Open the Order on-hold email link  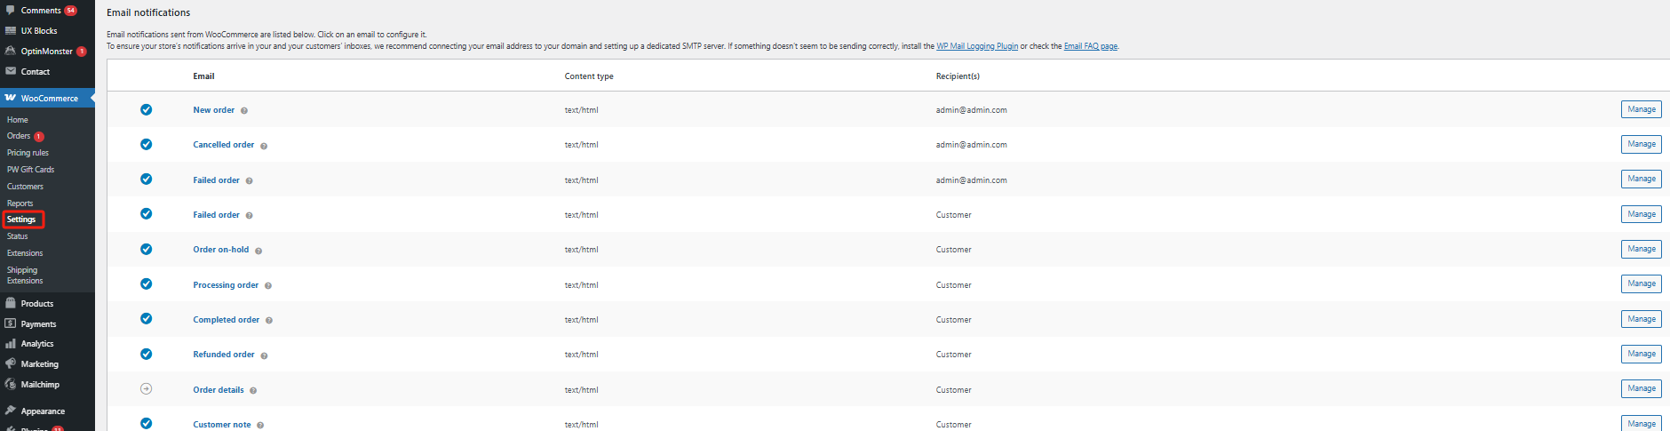[x=221, y=250]
